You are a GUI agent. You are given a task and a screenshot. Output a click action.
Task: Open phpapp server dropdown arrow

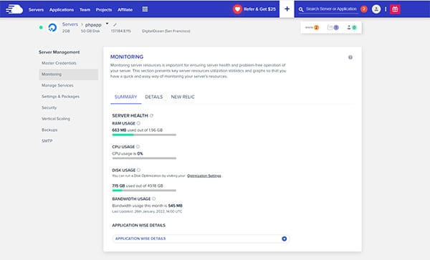point(107,24)
